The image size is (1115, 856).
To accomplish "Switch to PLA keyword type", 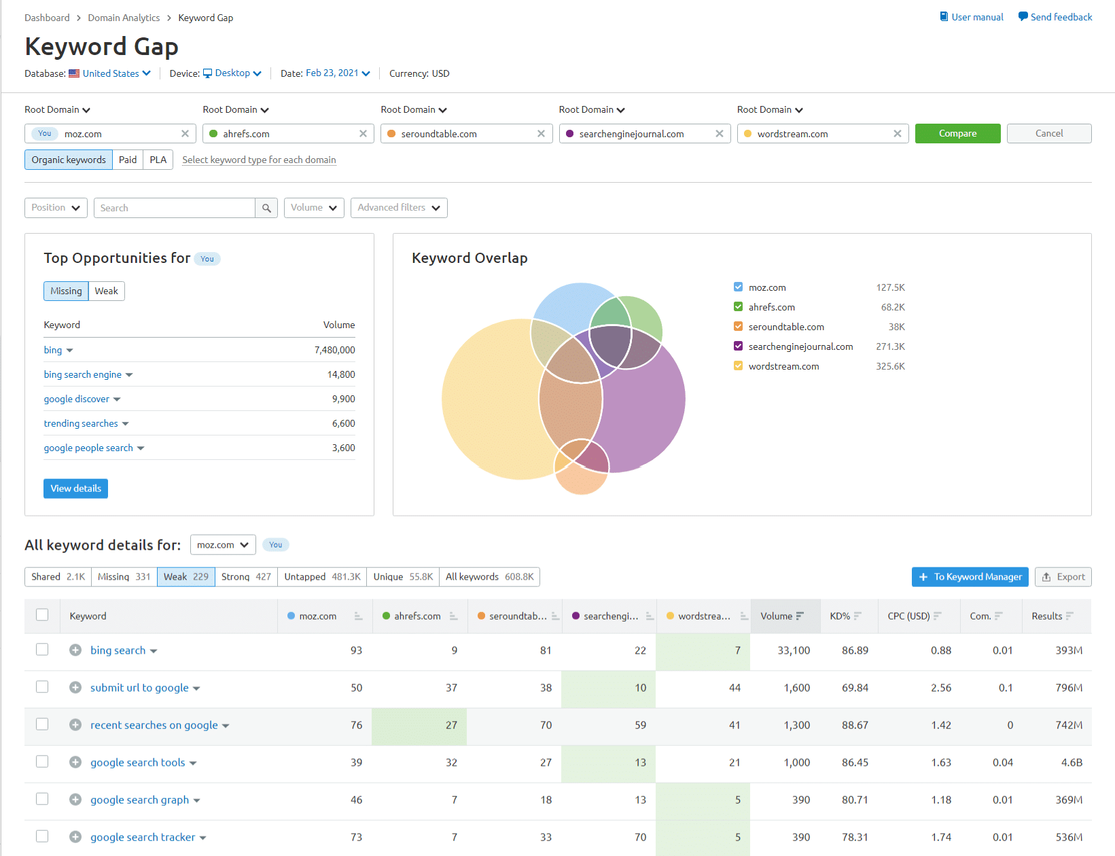I will (x=158, y=160).
